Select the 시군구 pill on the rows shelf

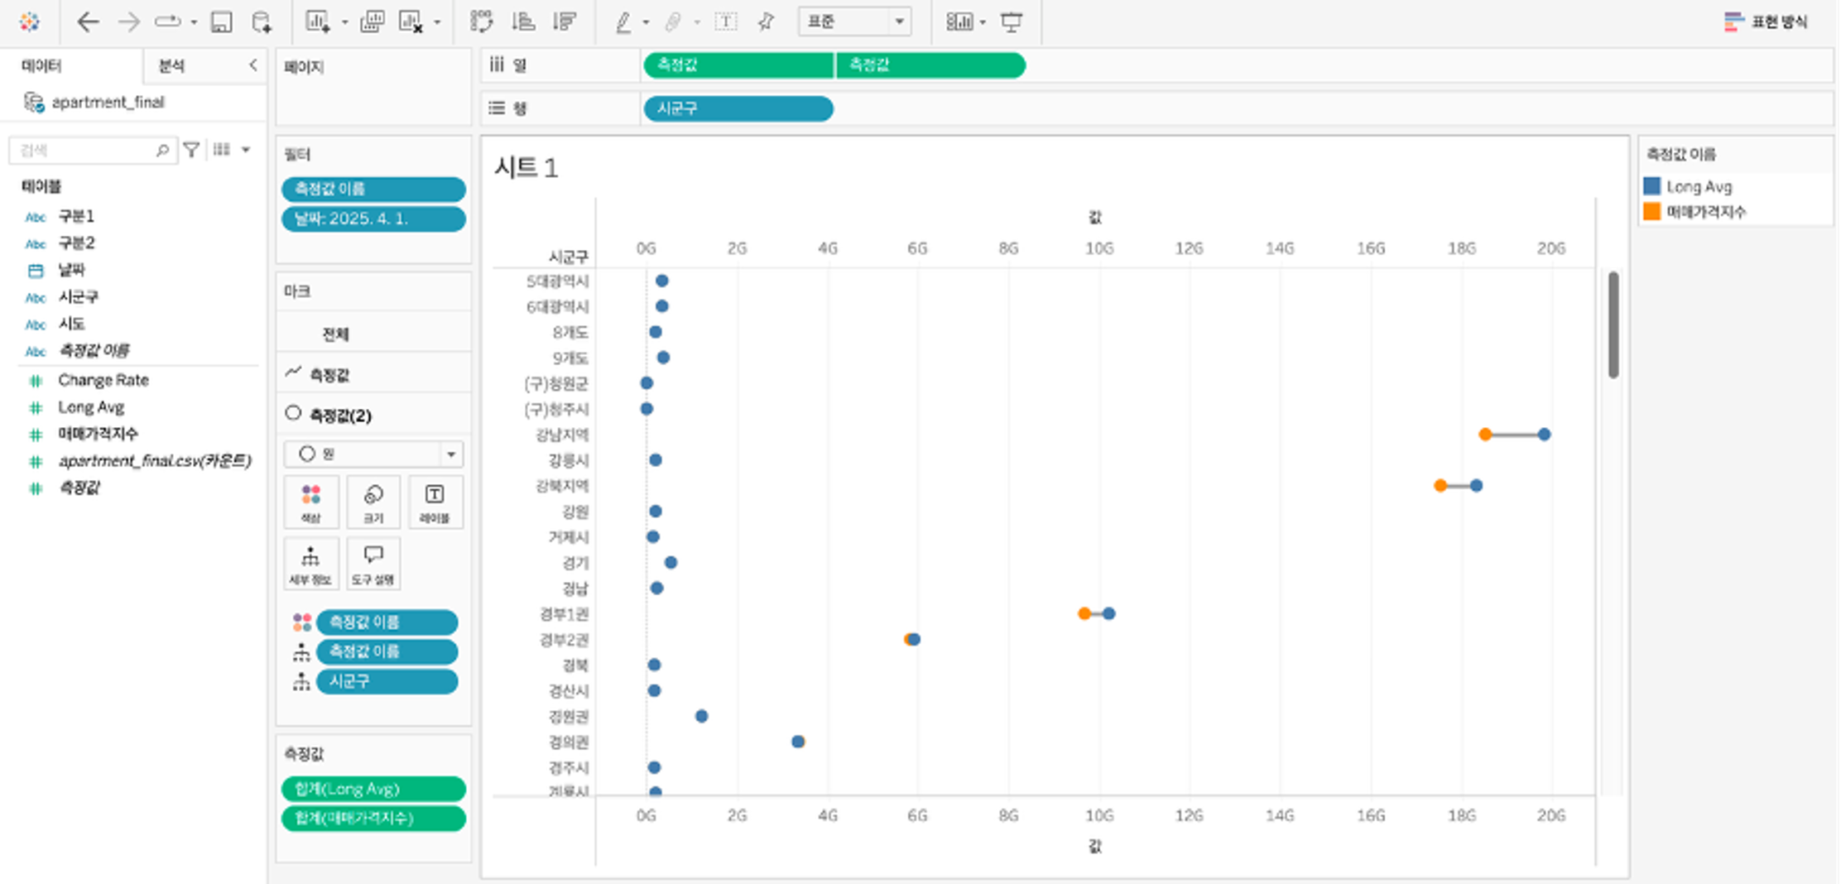738,108
